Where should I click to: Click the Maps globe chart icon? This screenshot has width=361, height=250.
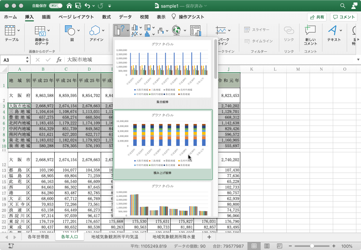coord(176,30)
